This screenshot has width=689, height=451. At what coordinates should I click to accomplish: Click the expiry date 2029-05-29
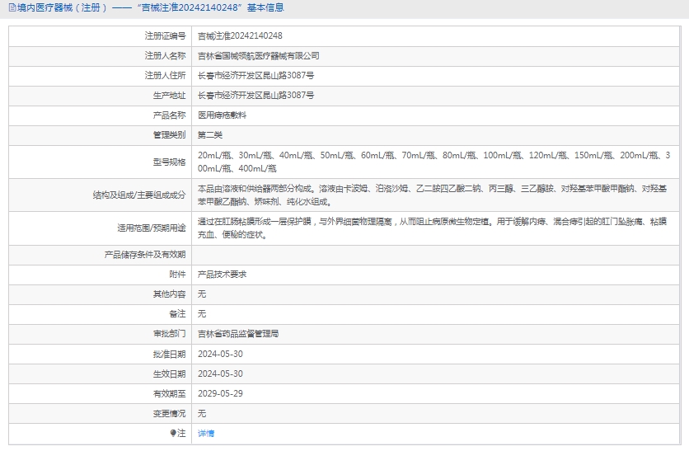(x=220, y=393)
